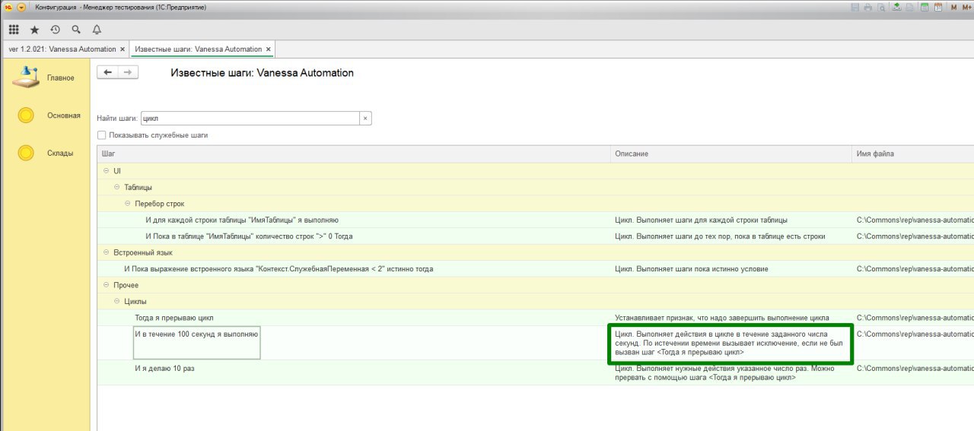Image resolution: width=974 pixels, height=431 pixels.
Task: Click the Описание column header
Action: pyautogui.click(x=731, y=154)
